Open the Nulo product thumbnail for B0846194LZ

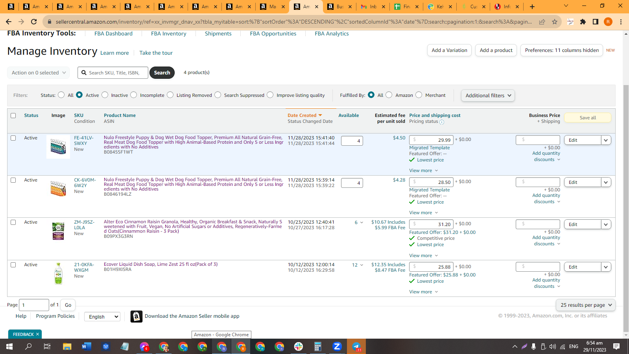click(58, 188)
